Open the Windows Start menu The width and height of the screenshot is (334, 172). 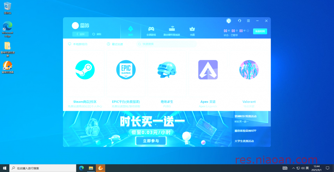click(5, 168)
